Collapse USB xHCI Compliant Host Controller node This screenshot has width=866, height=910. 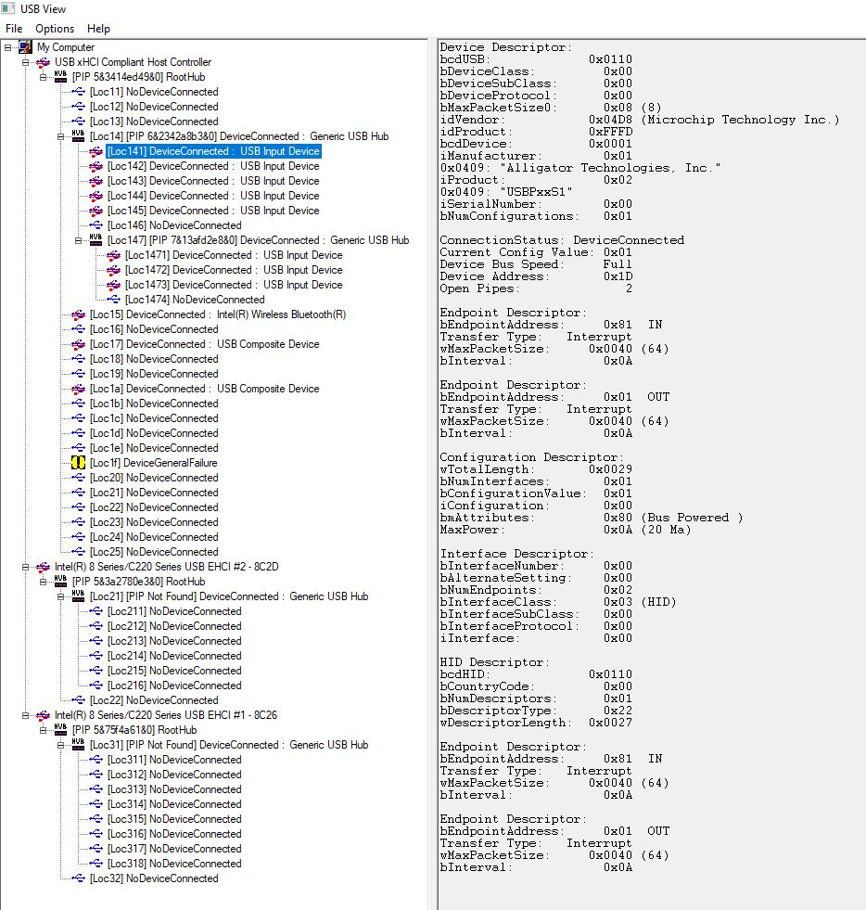click(26, 62)
